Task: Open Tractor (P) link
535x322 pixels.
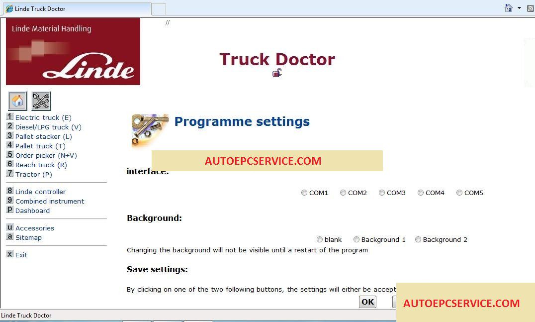Action: [x=33, y=174]
